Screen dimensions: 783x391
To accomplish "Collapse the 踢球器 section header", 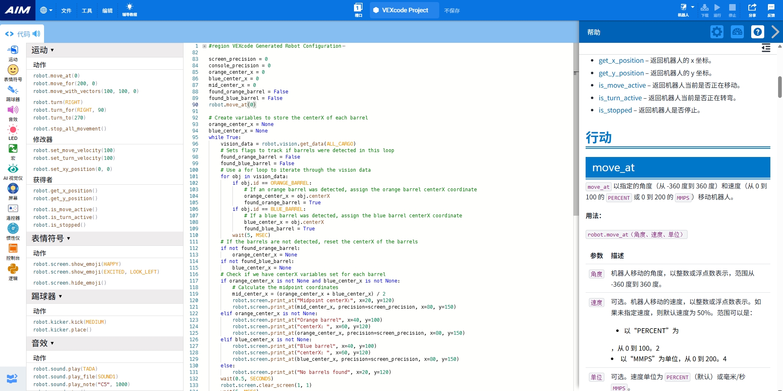I will (105, 296).
